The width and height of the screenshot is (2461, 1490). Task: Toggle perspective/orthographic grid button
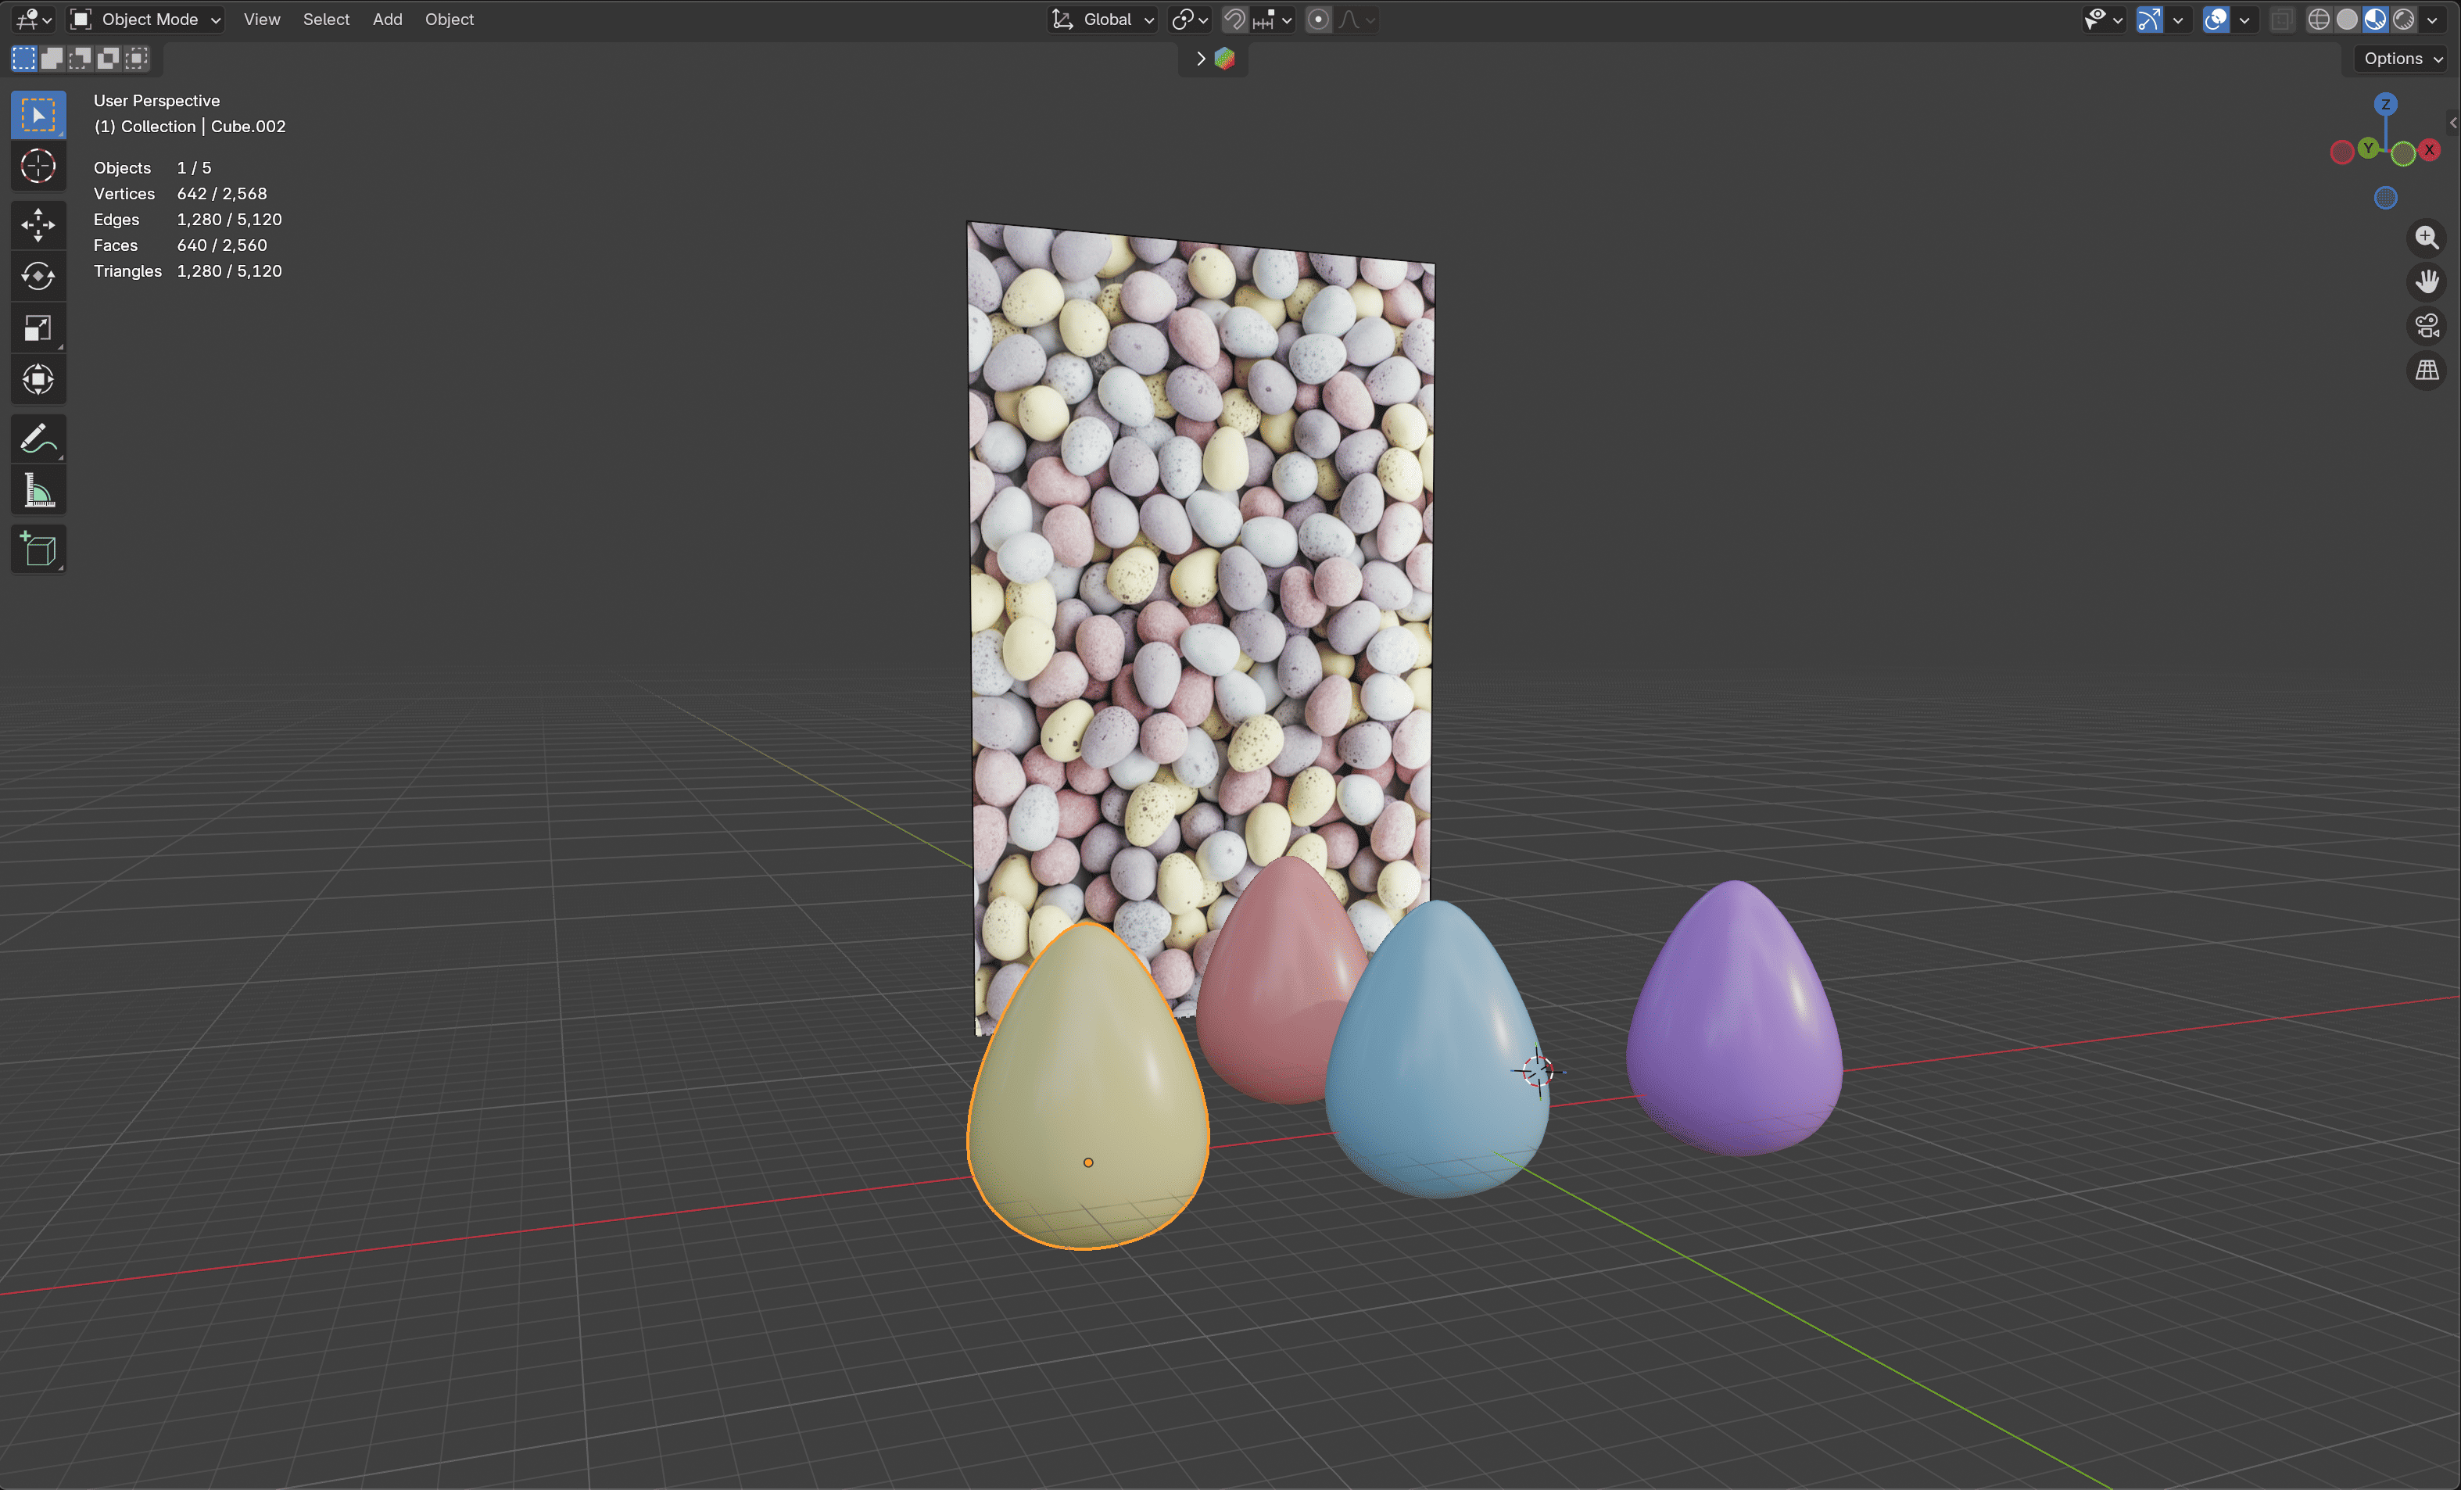2426,370
